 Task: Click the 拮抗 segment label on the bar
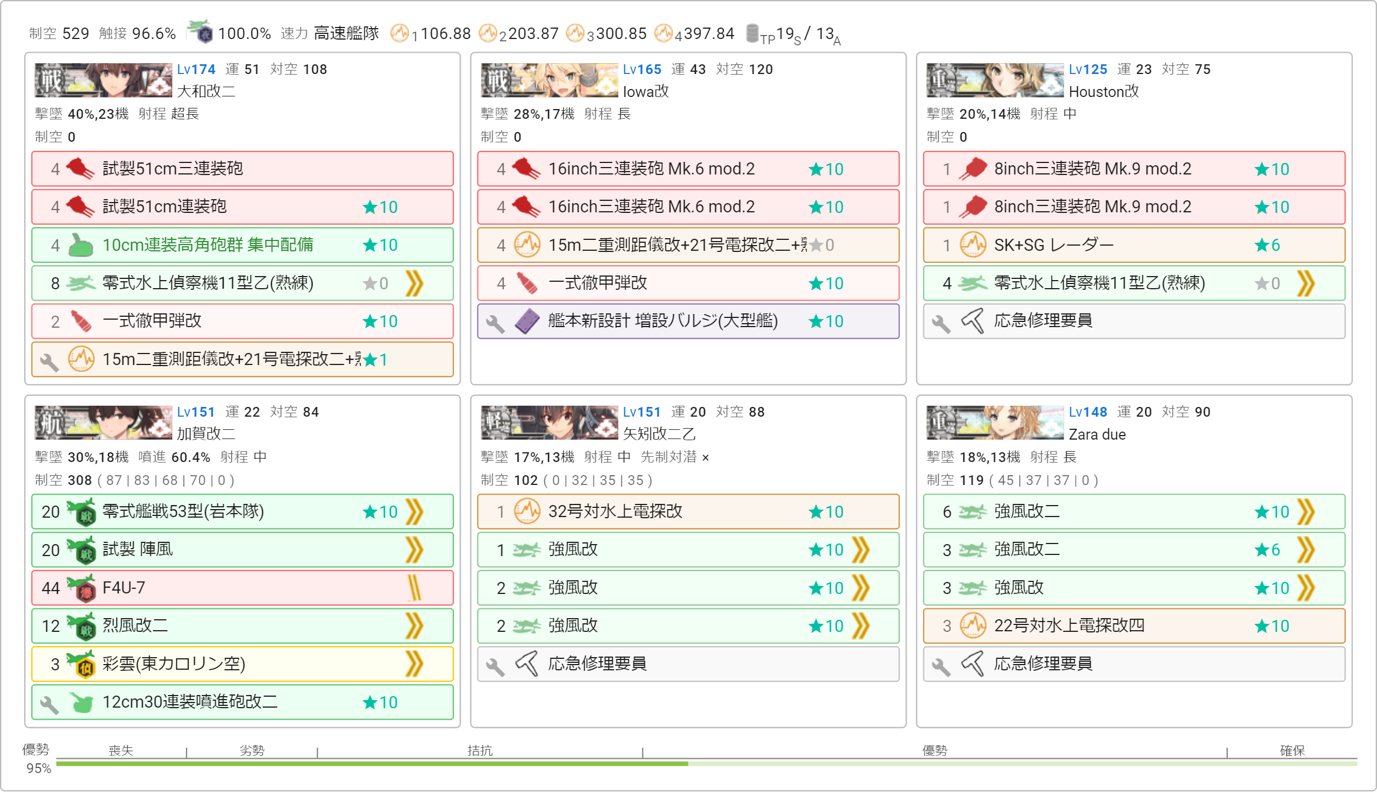480,751
